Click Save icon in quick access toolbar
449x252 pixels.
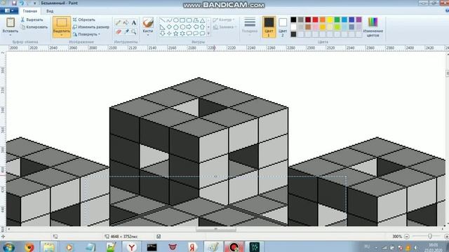pos(14,3)
